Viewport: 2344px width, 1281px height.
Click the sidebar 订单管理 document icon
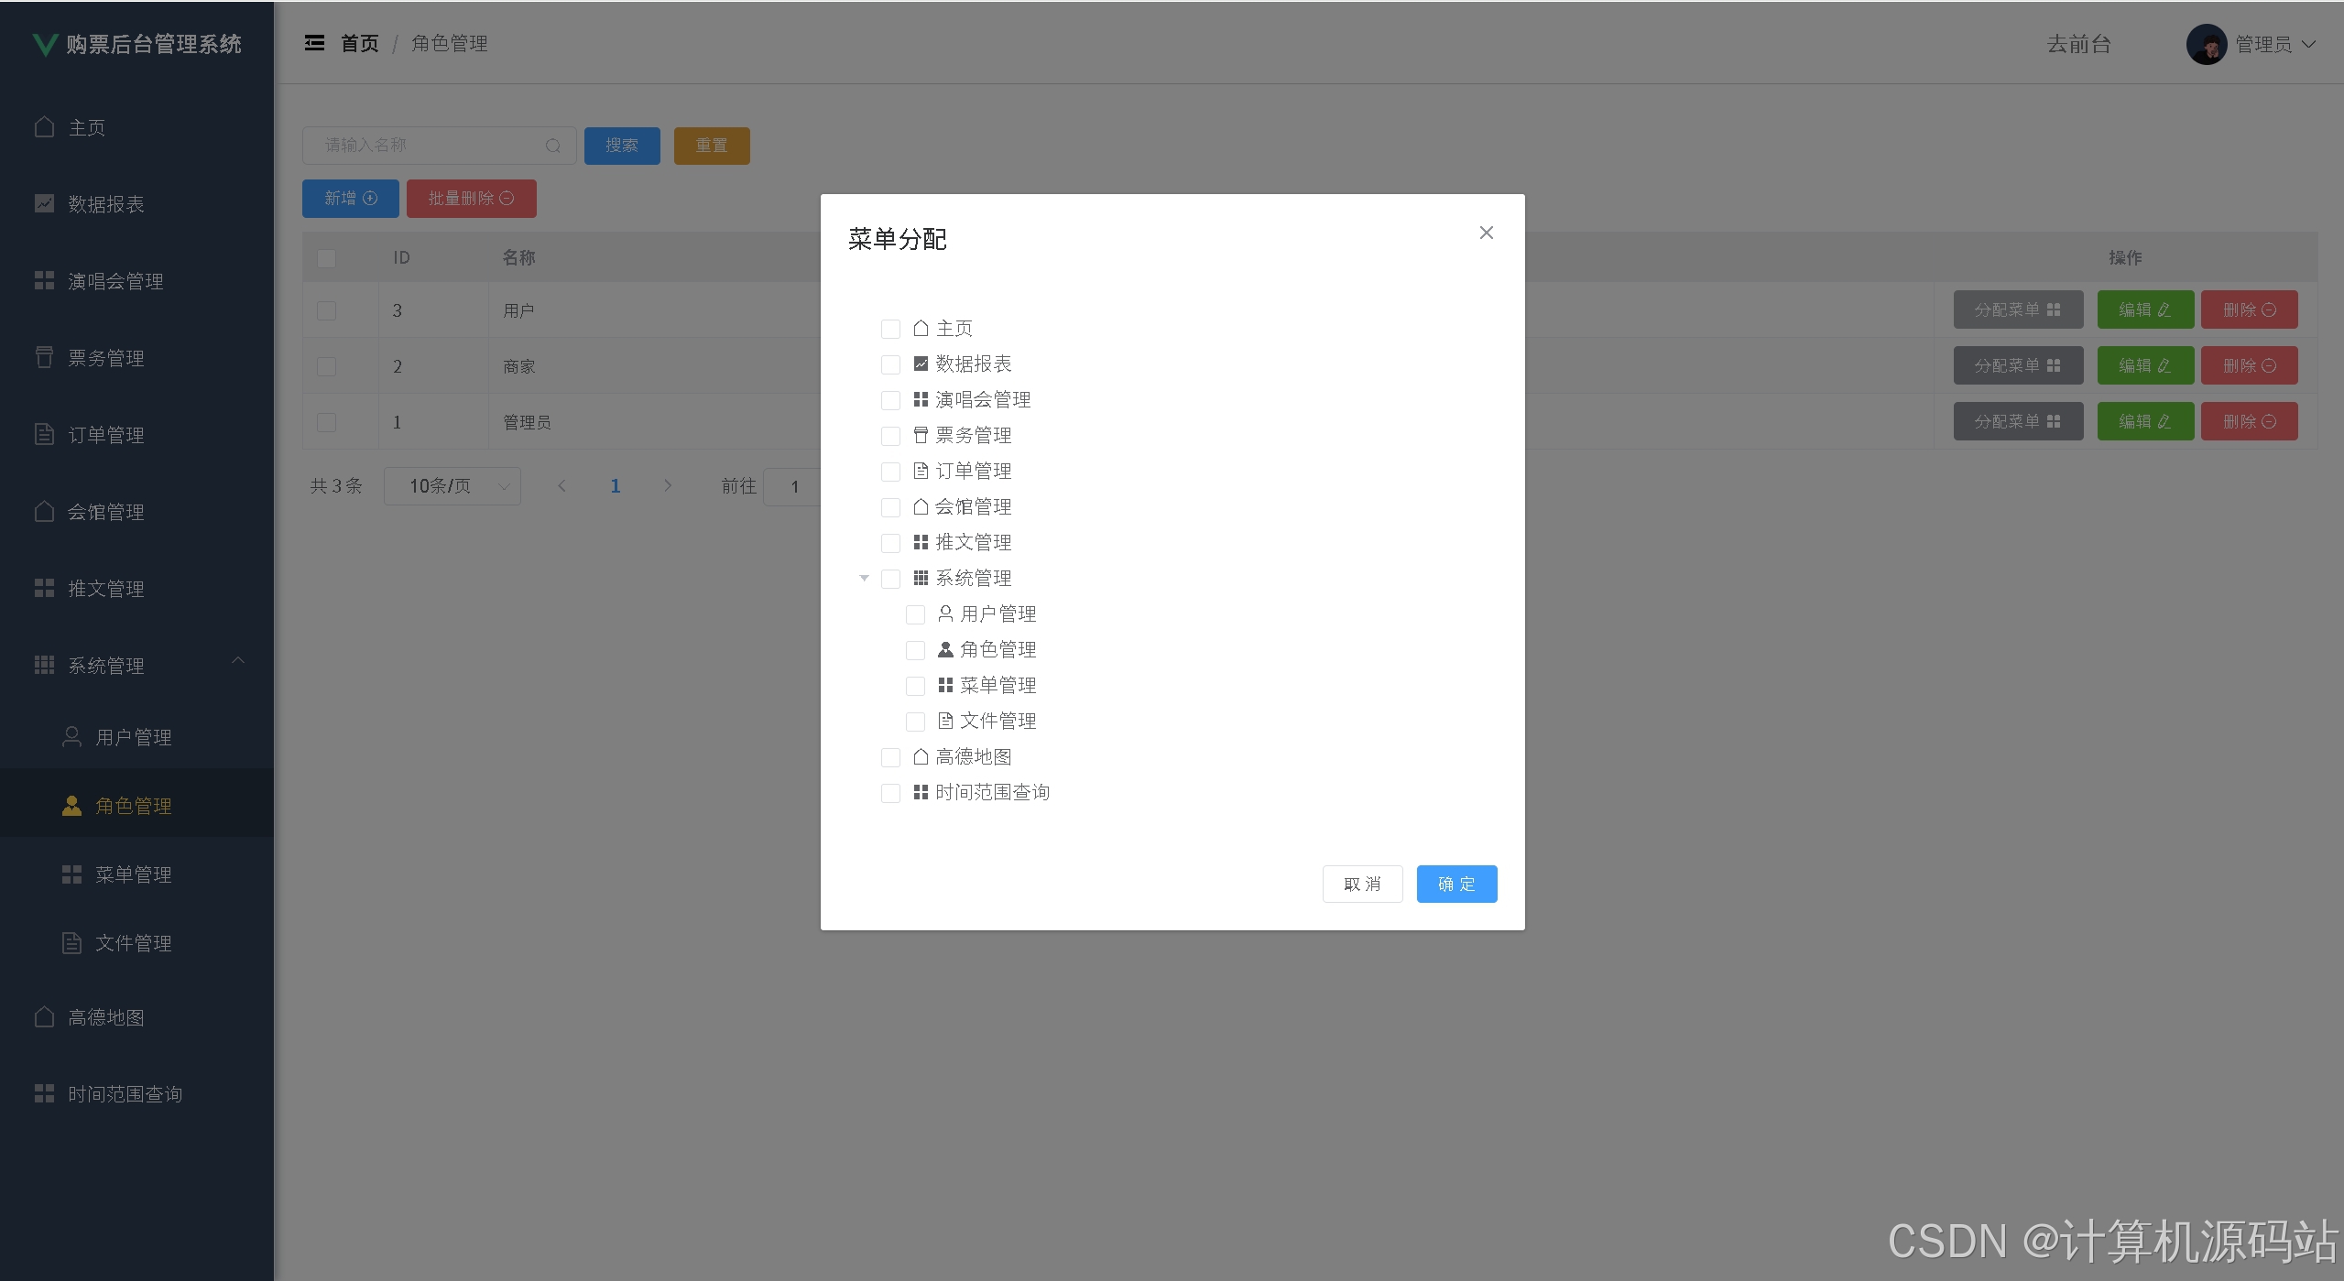[44, 434]
